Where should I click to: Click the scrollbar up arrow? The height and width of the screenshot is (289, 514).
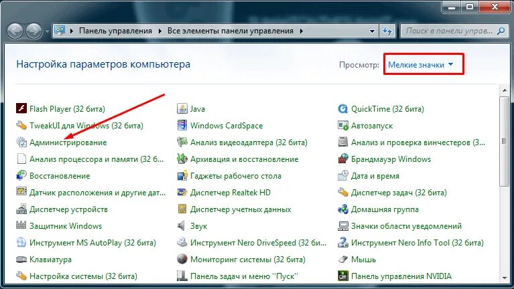click(504, 90)
